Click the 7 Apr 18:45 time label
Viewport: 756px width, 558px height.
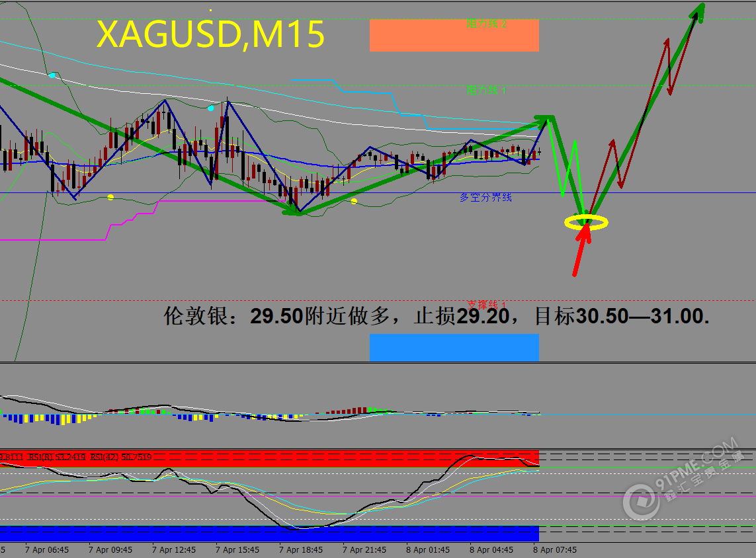[301, 549]
